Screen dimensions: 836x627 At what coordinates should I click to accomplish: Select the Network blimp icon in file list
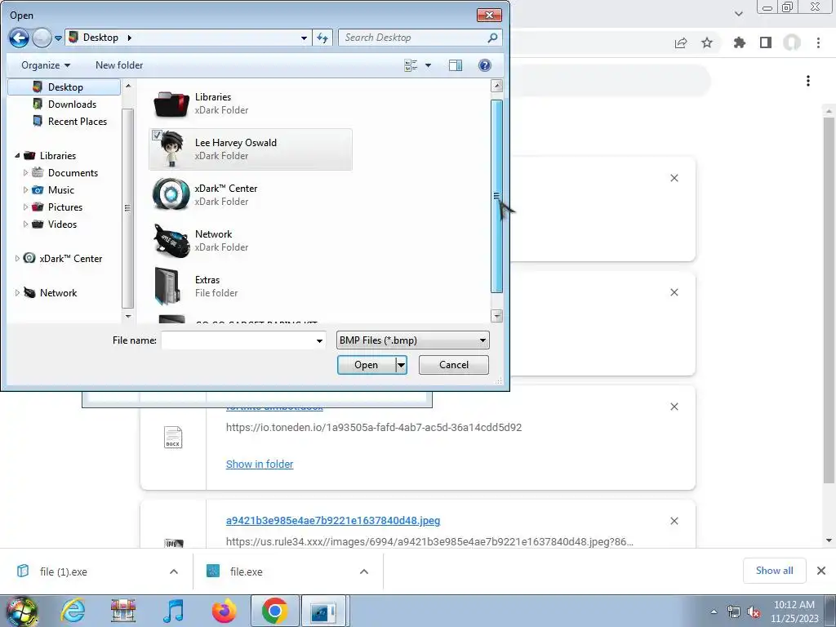click(x=171, y=241)
